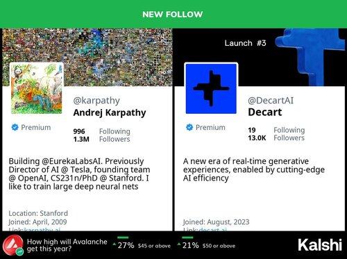Click the NEW FOLLOW green banner
Viewport: 347px width, 259px height.
(x=173, y=14)
